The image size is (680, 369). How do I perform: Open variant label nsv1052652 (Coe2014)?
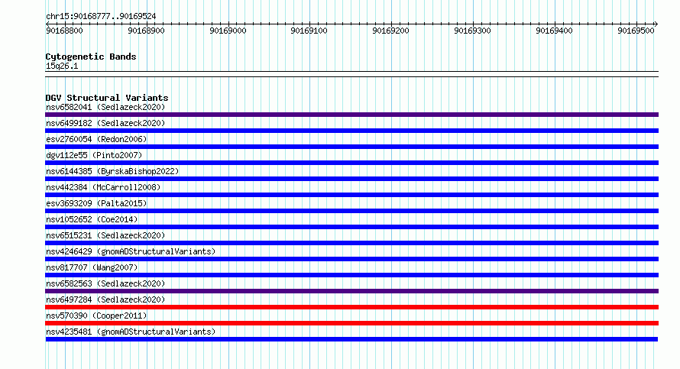[92, 219]
